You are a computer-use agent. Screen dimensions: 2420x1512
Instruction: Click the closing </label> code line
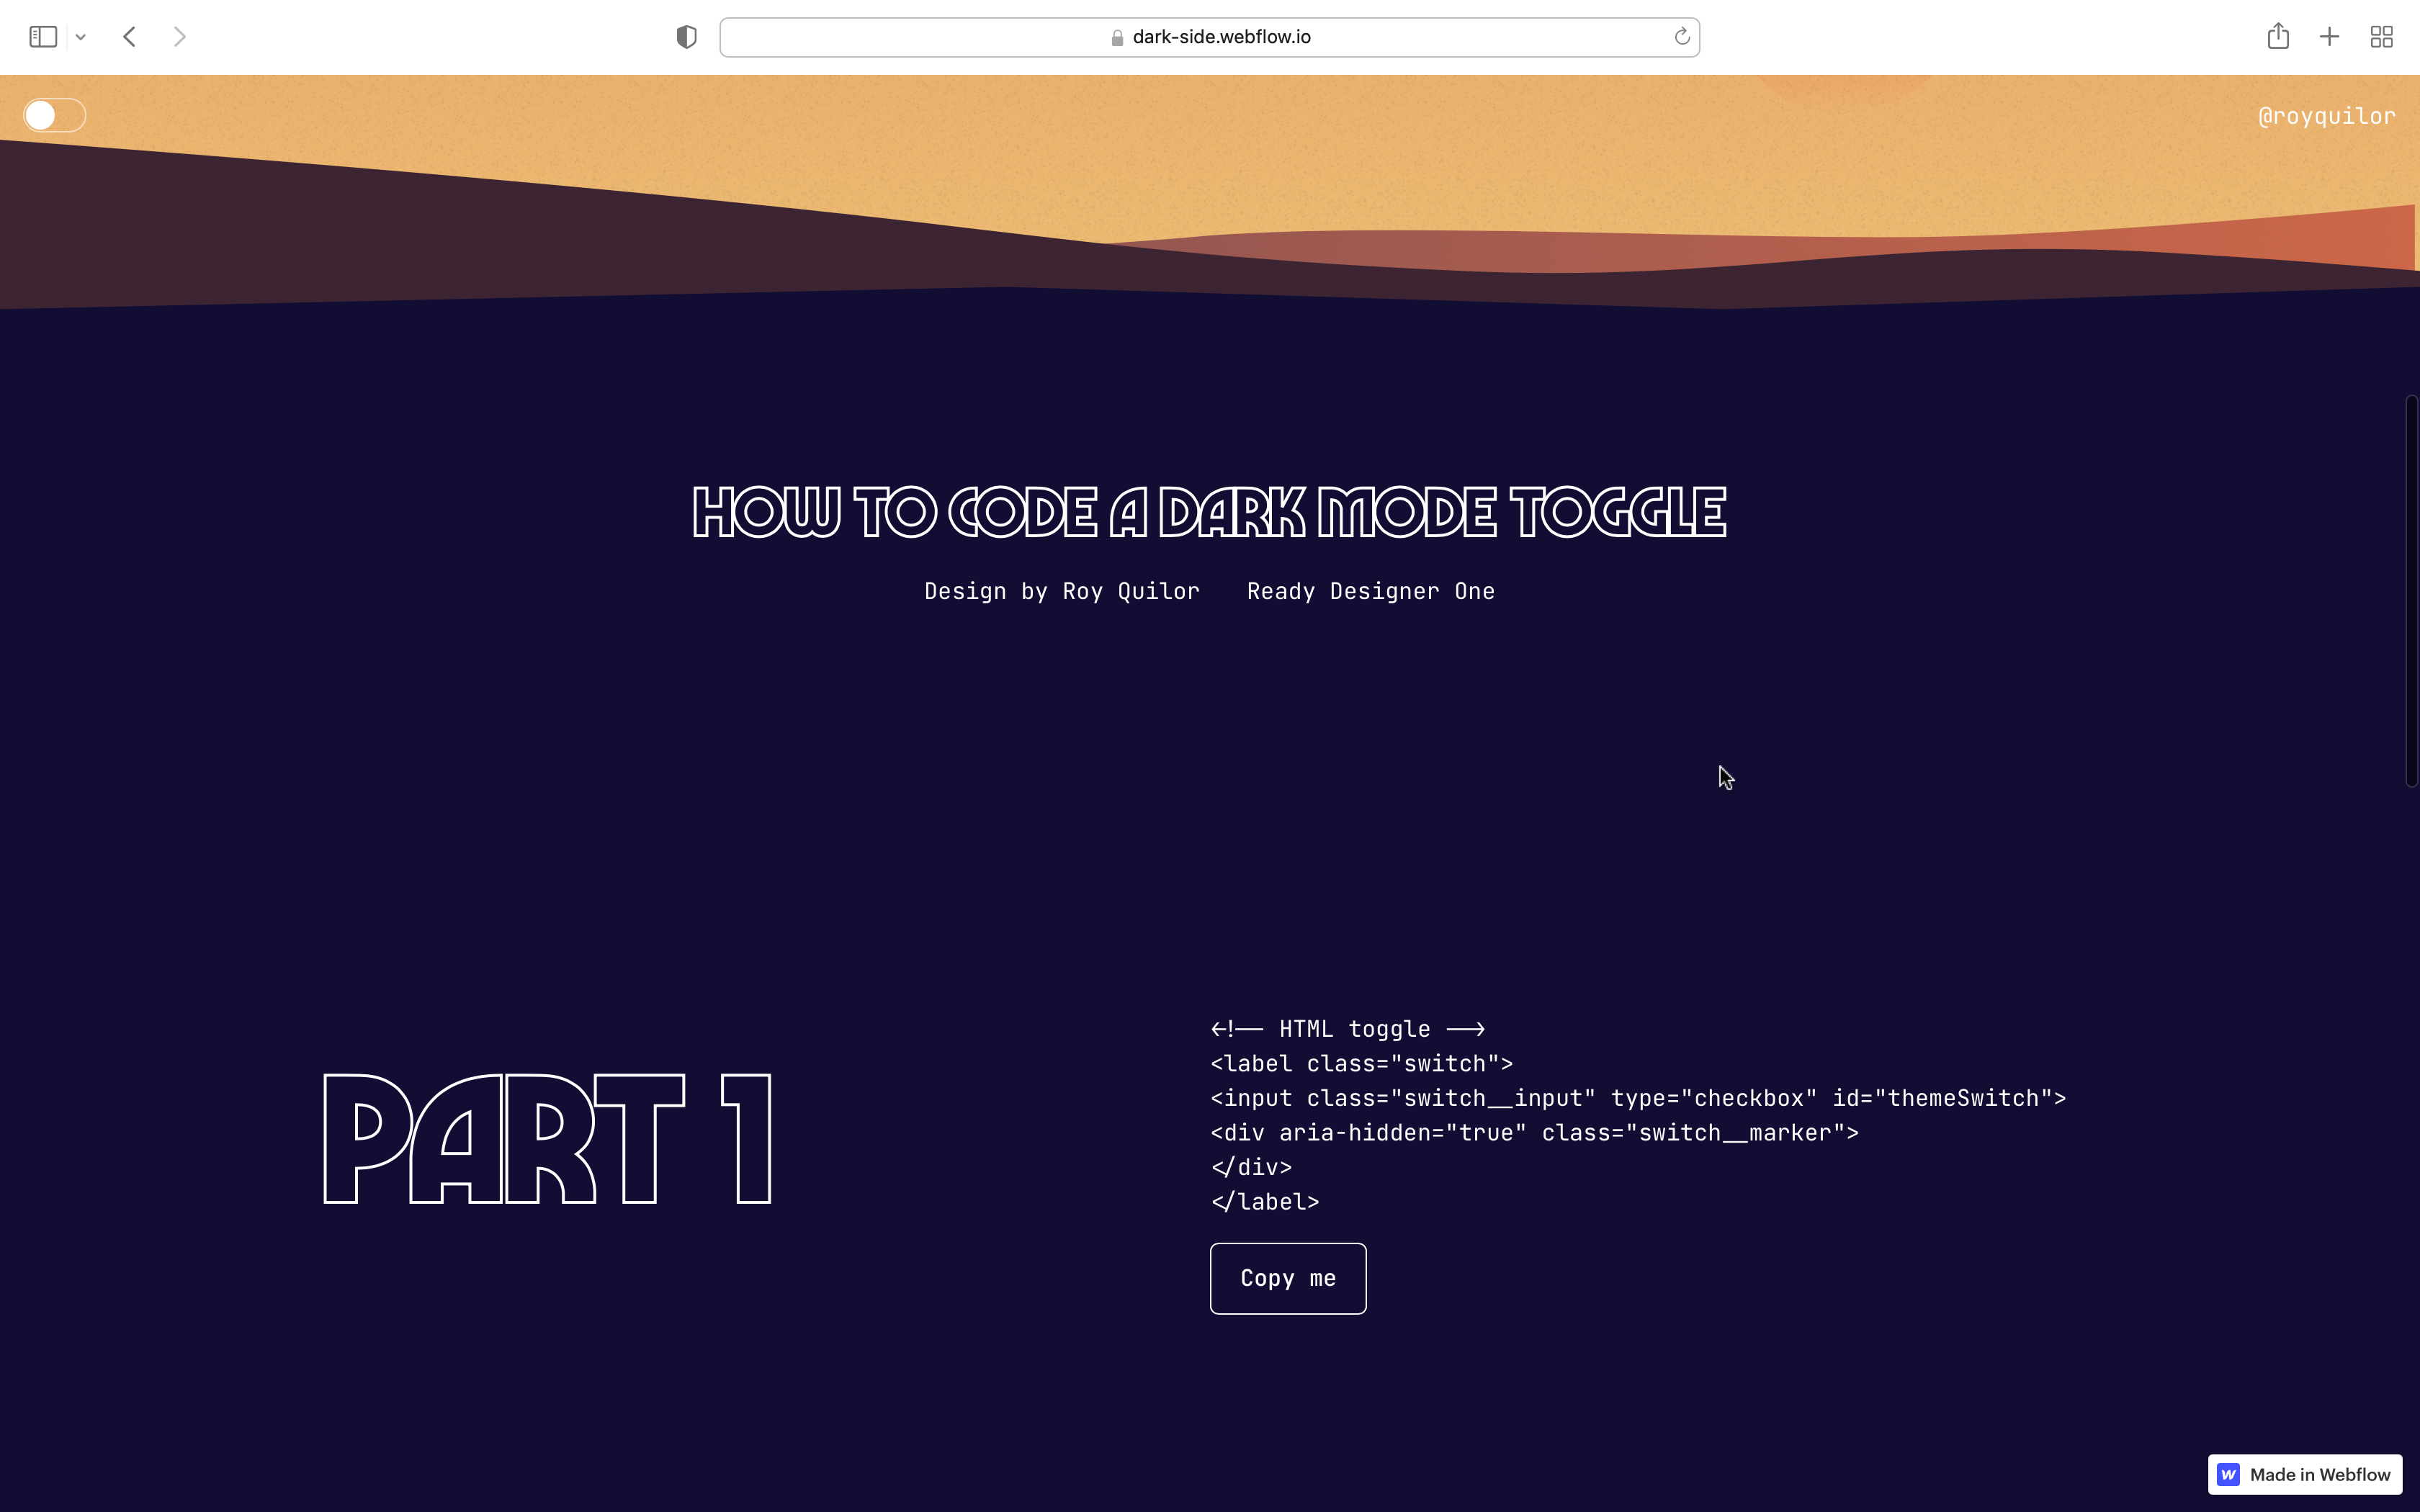pyautogui.click(x=1265, y=1201)
